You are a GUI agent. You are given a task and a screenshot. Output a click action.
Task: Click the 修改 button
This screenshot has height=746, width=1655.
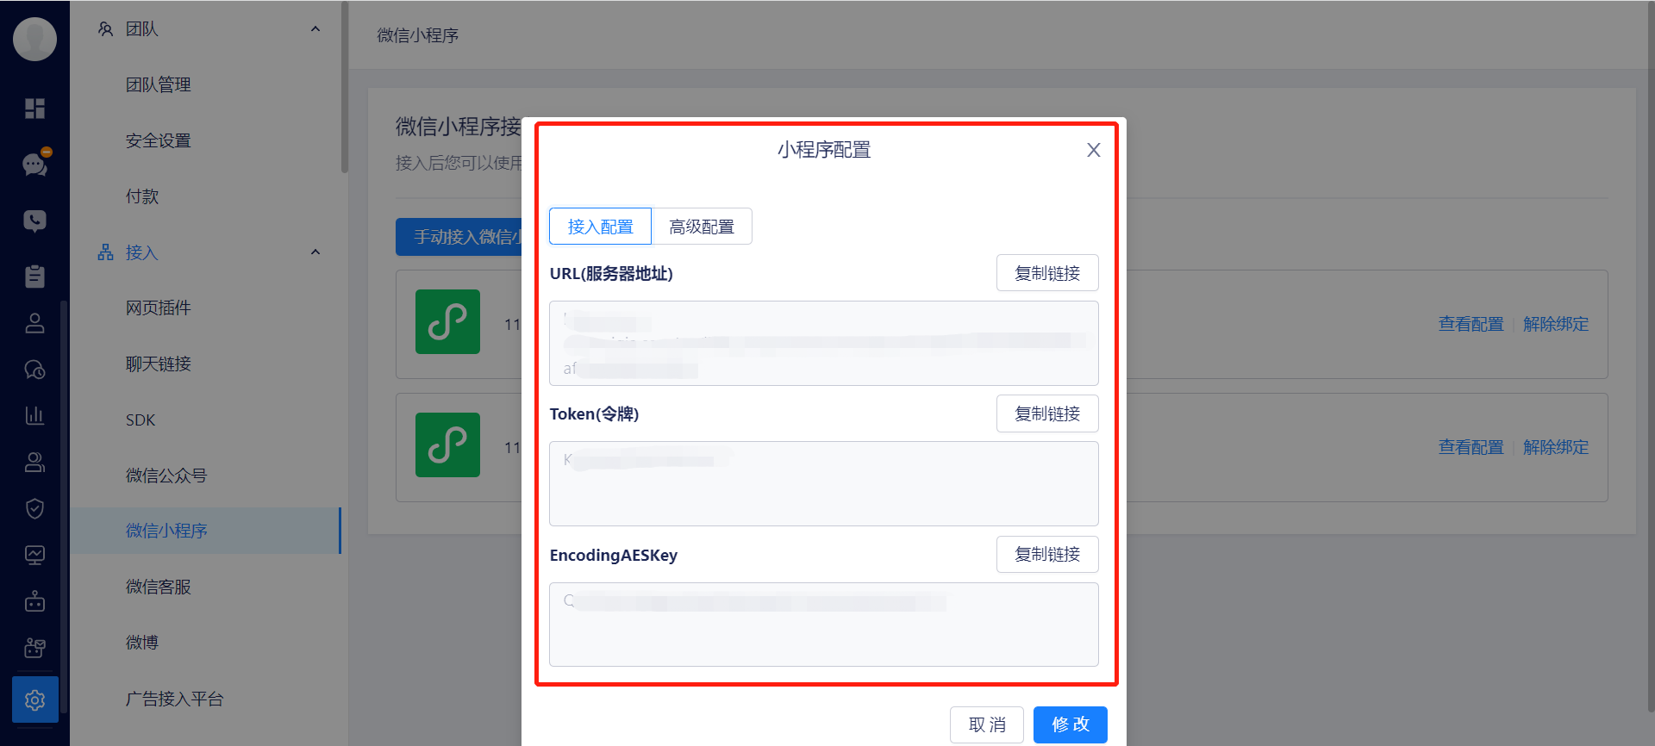(1070, 724)
